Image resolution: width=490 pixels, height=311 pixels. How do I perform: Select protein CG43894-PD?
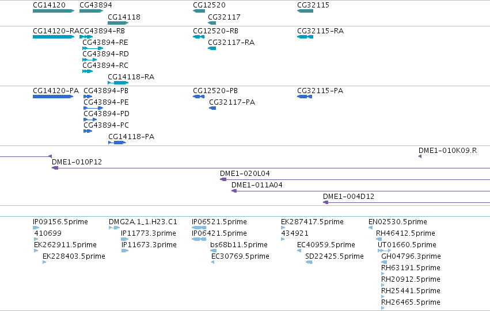pos(90,120)
